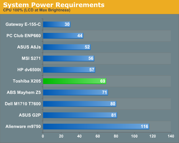
Task: Click the Toshiba X205 label
Action: tap(27, 81)
